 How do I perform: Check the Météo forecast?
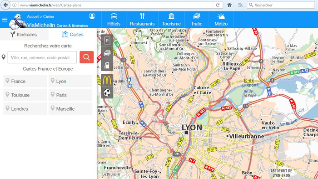click(x=221, y=20)
